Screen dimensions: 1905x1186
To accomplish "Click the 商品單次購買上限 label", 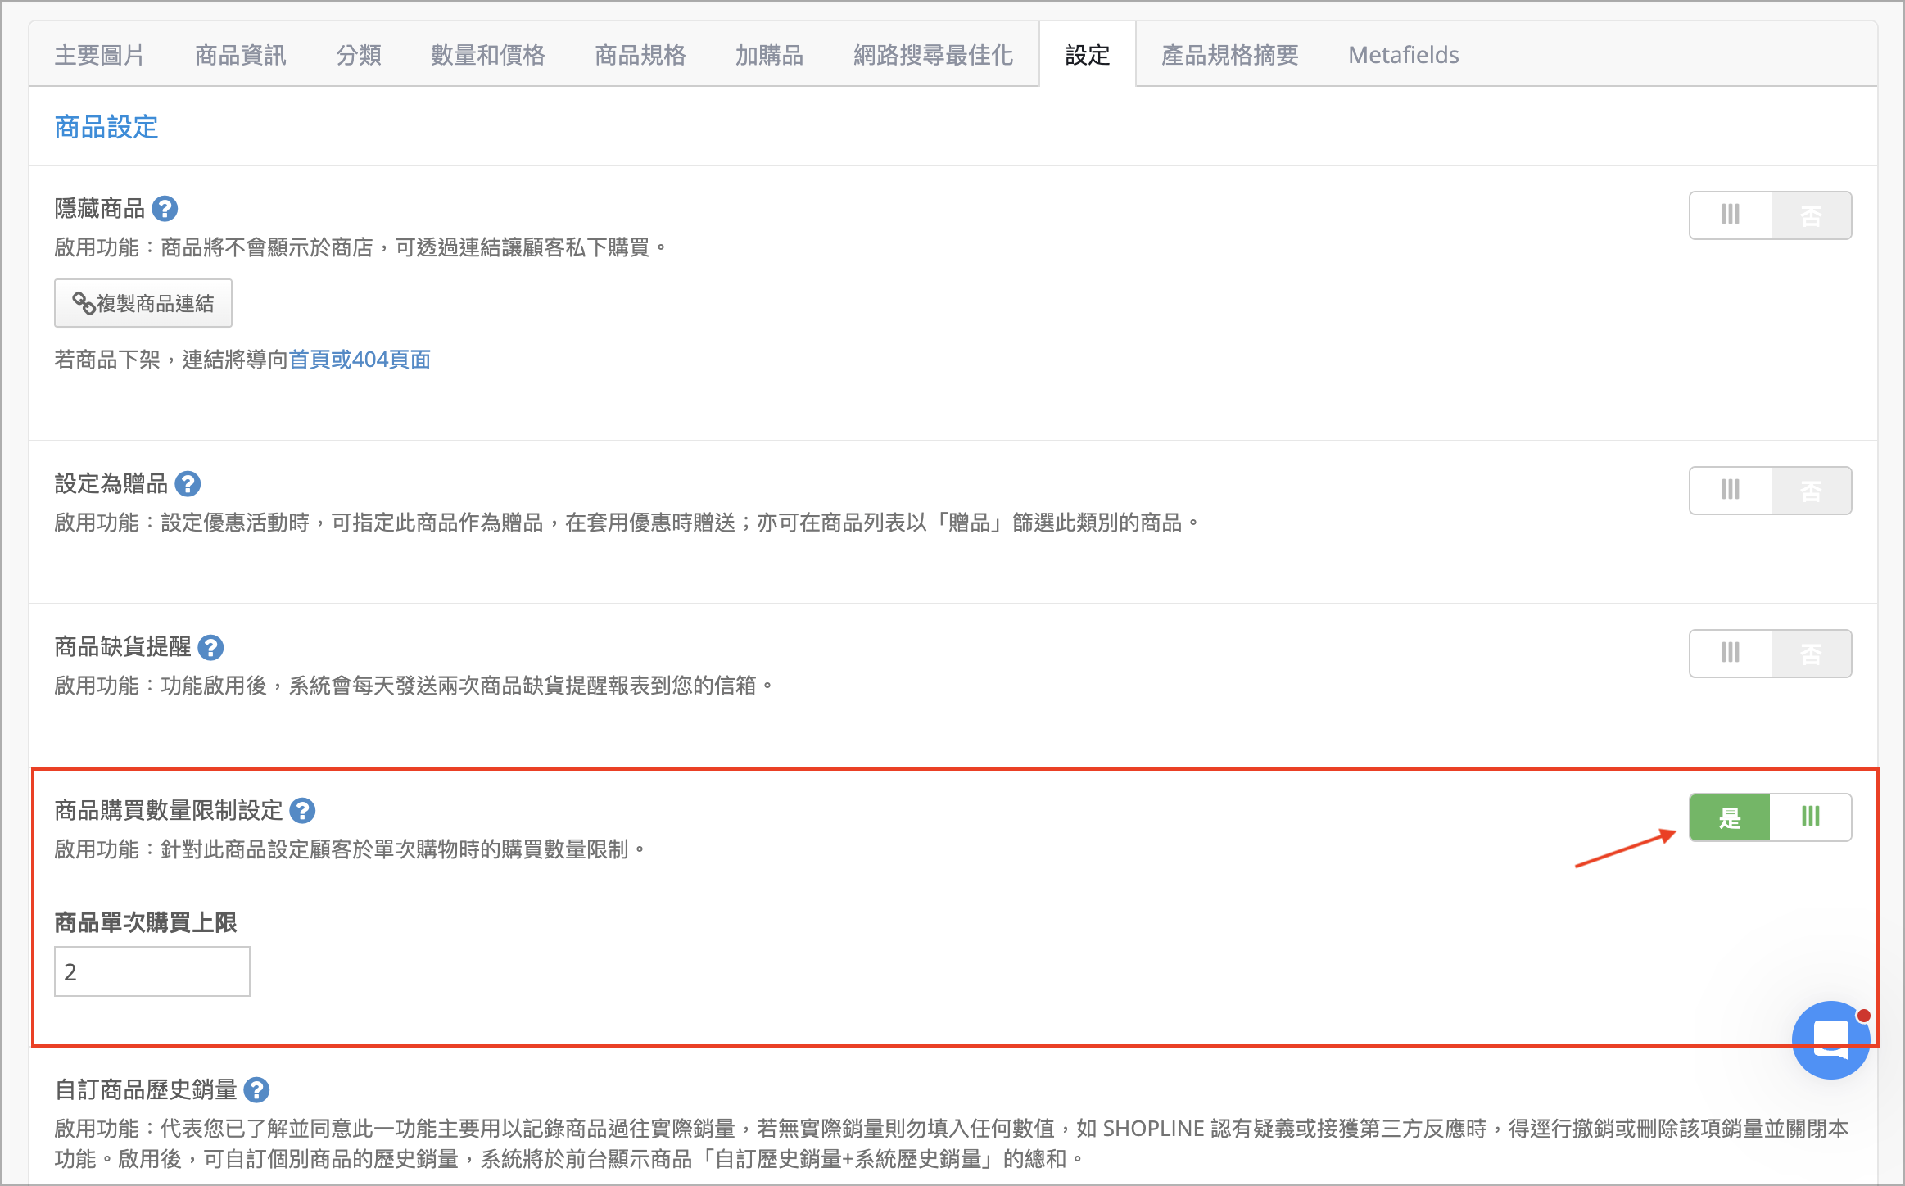I will click(x=146, y=923).
